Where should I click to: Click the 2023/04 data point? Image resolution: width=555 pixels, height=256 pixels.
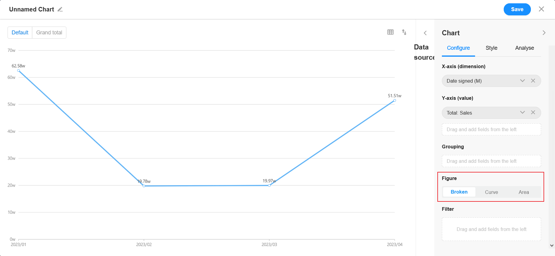395,100
